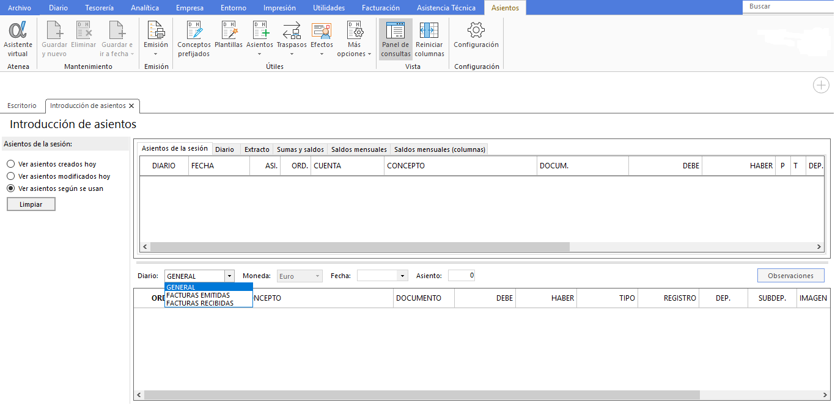The image size is (835, 405).
Task: Choose FACTURAS RECIBIDAS in the Diario list
Action: click(x=208, y=303)
